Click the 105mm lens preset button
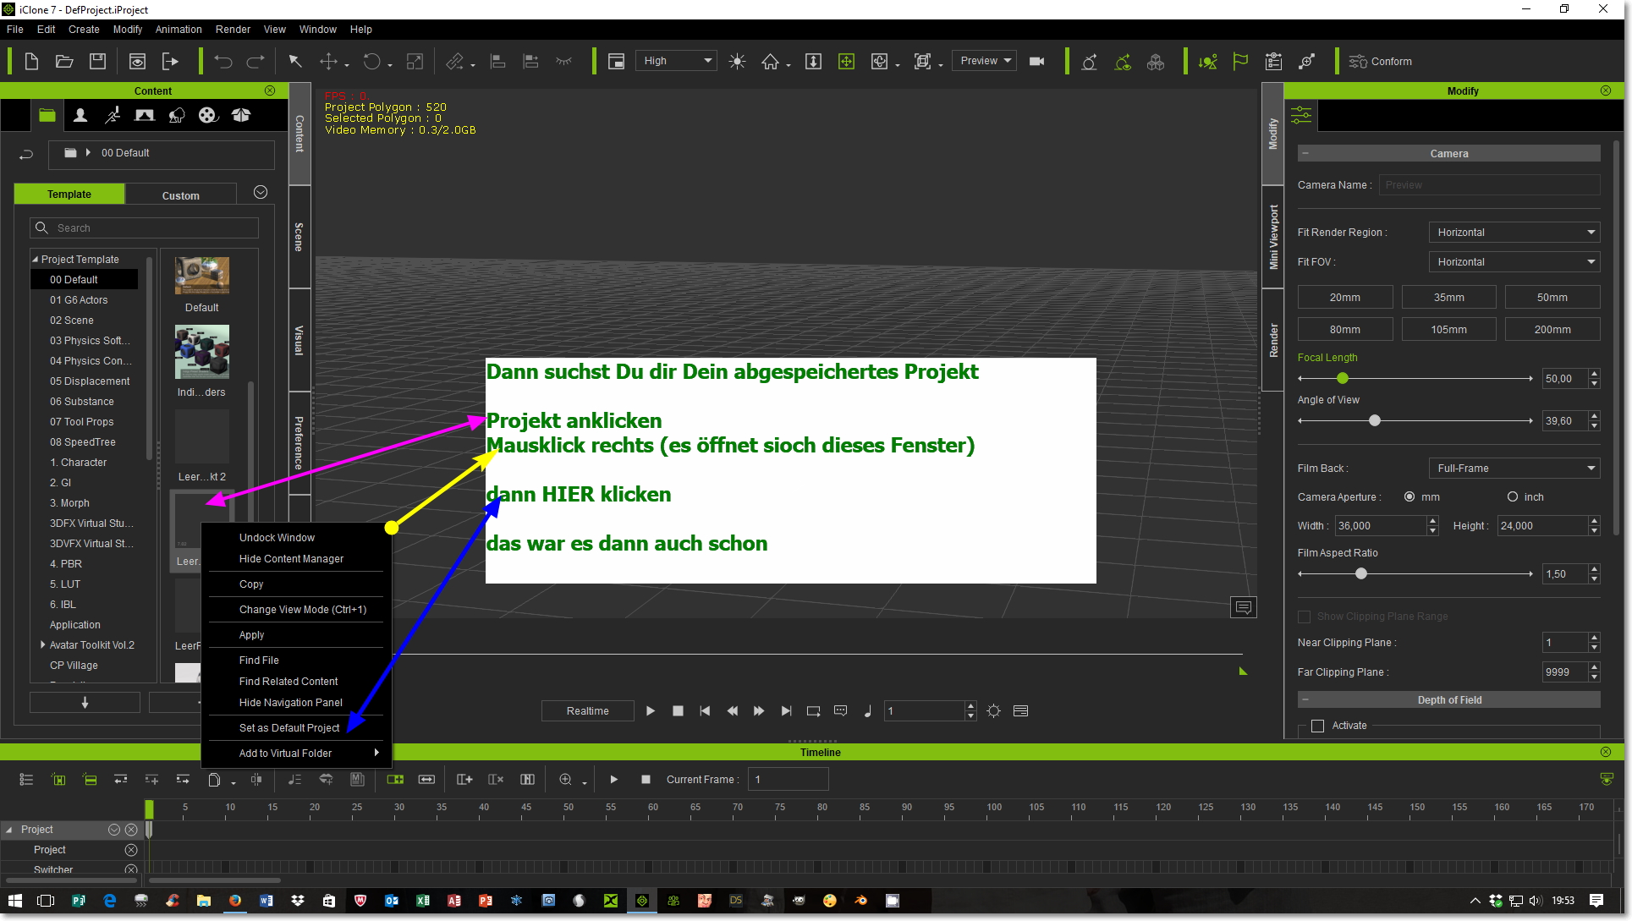Image resolution: width=1632 pixels, height=921 pixels. [x=1448, y=330]
